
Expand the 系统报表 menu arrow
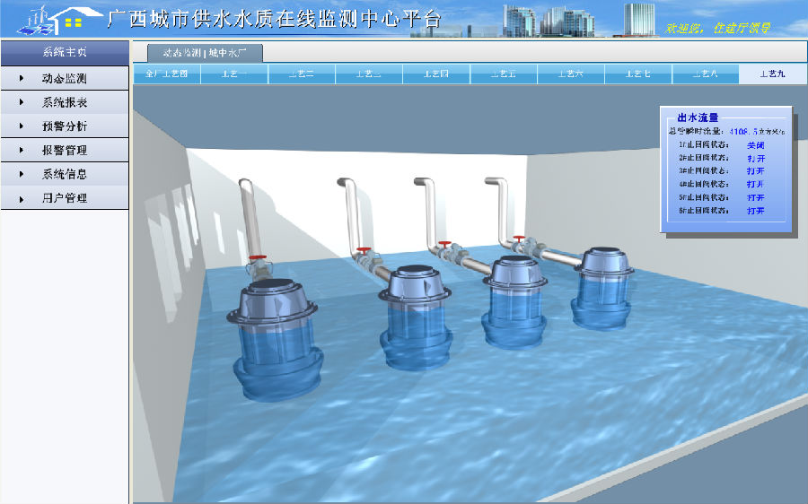point(22,103)
